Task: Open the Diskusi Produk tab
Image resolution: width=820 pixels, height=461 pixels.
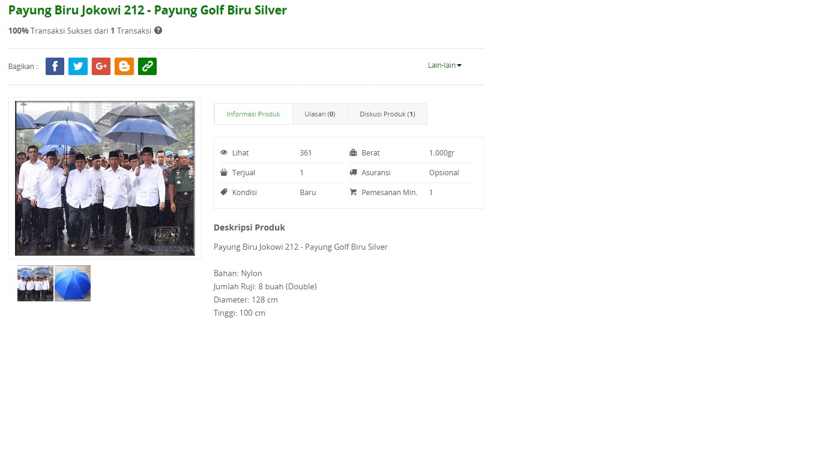Action: pyautogui.click(x=387, y=114)
